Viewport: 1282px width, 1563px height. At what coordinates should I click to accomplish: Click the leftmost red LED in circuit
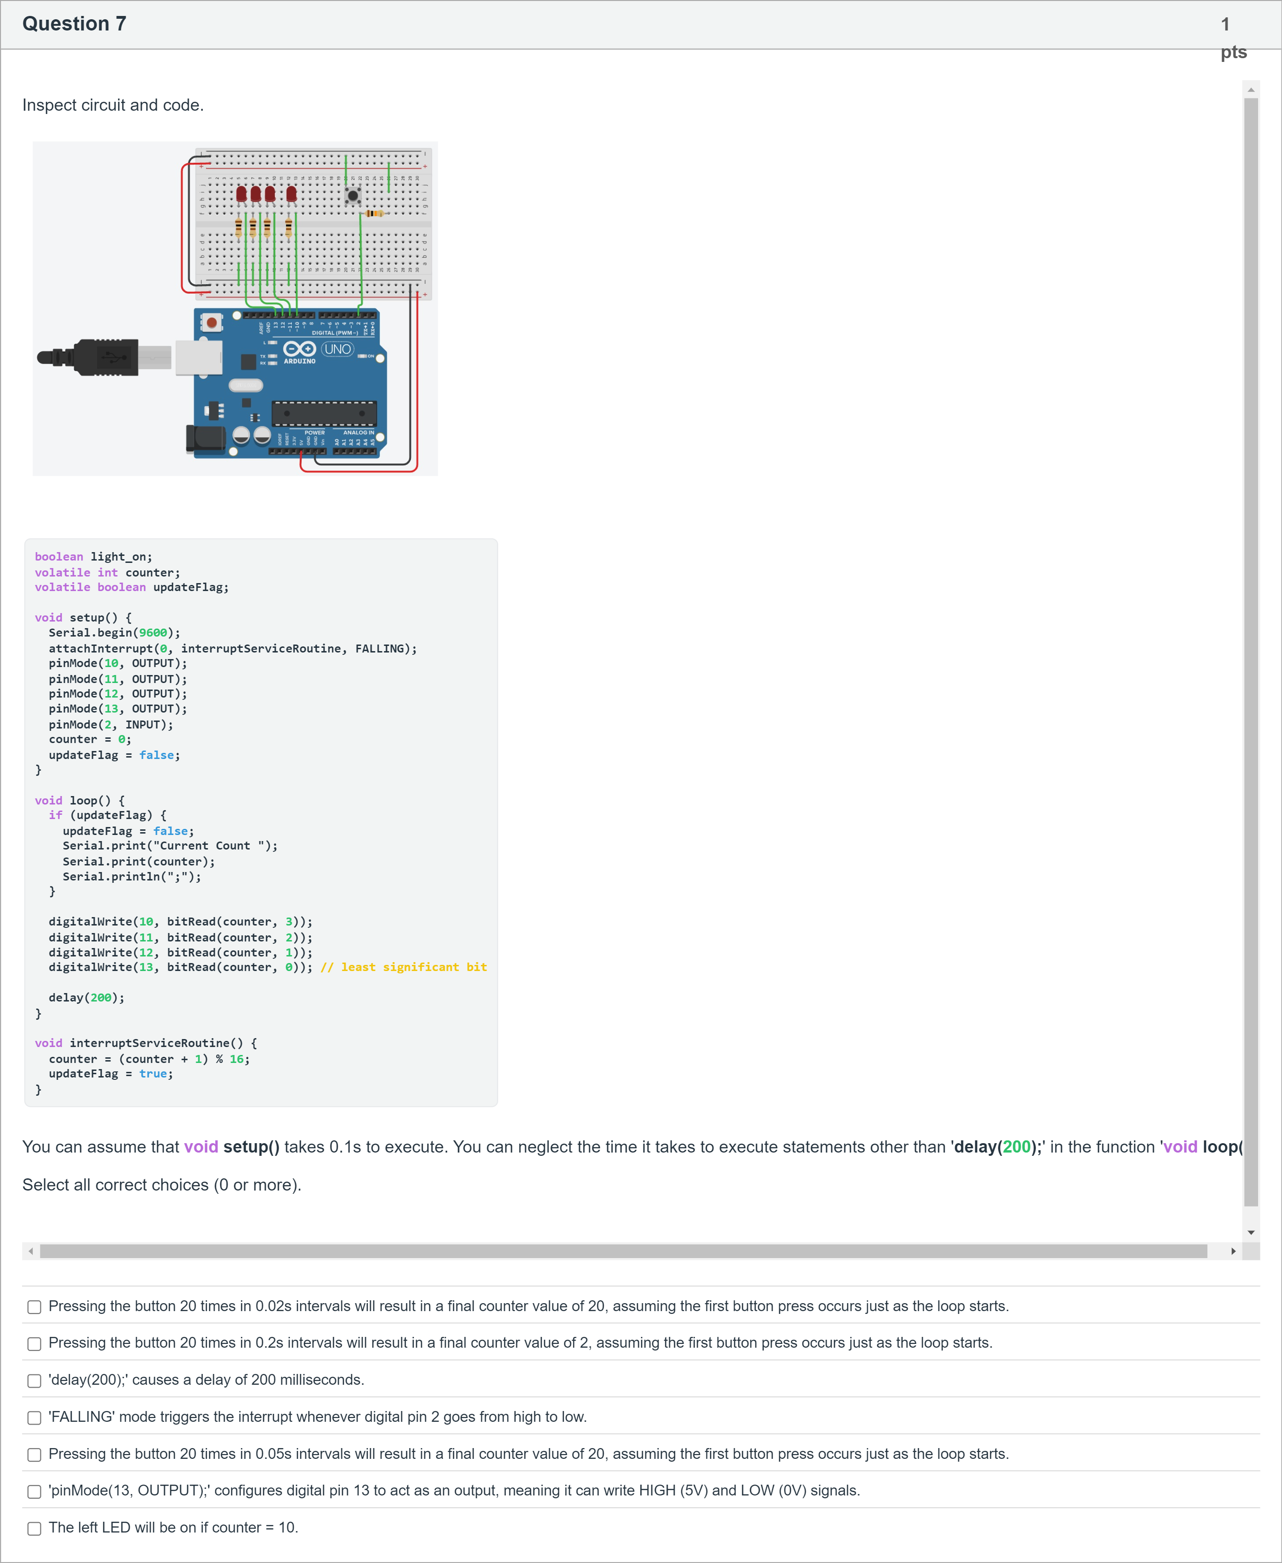point(242,194)
